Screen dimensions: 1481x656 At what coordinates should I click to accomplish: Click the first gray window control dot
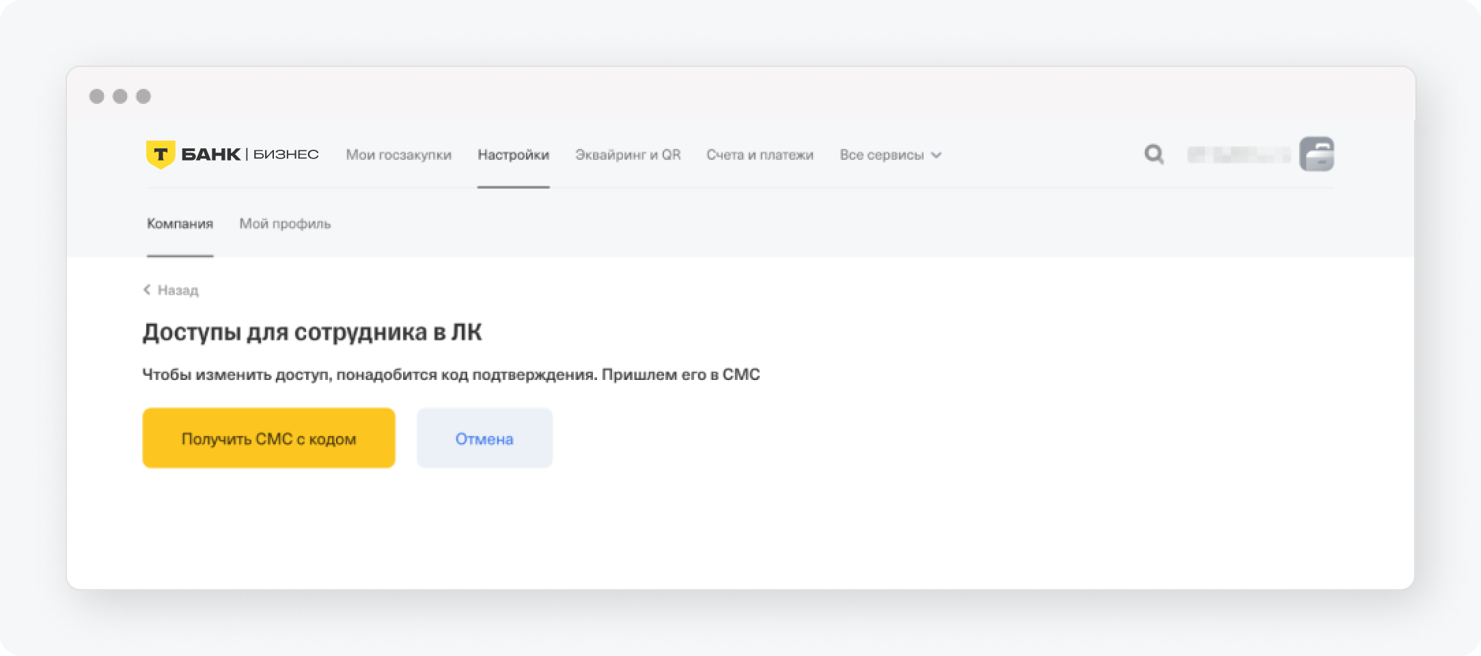tap(97, 96)
